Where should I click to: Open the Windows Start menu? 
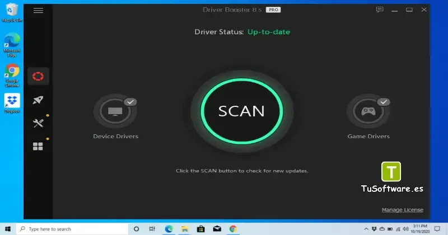tap(8, 229)
